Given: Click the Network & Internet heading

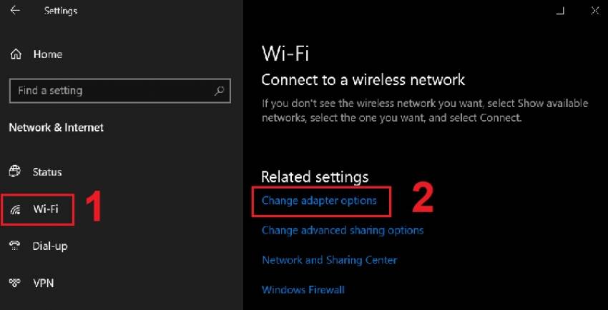Looking at the screenshot, I should tap(56, 127).
